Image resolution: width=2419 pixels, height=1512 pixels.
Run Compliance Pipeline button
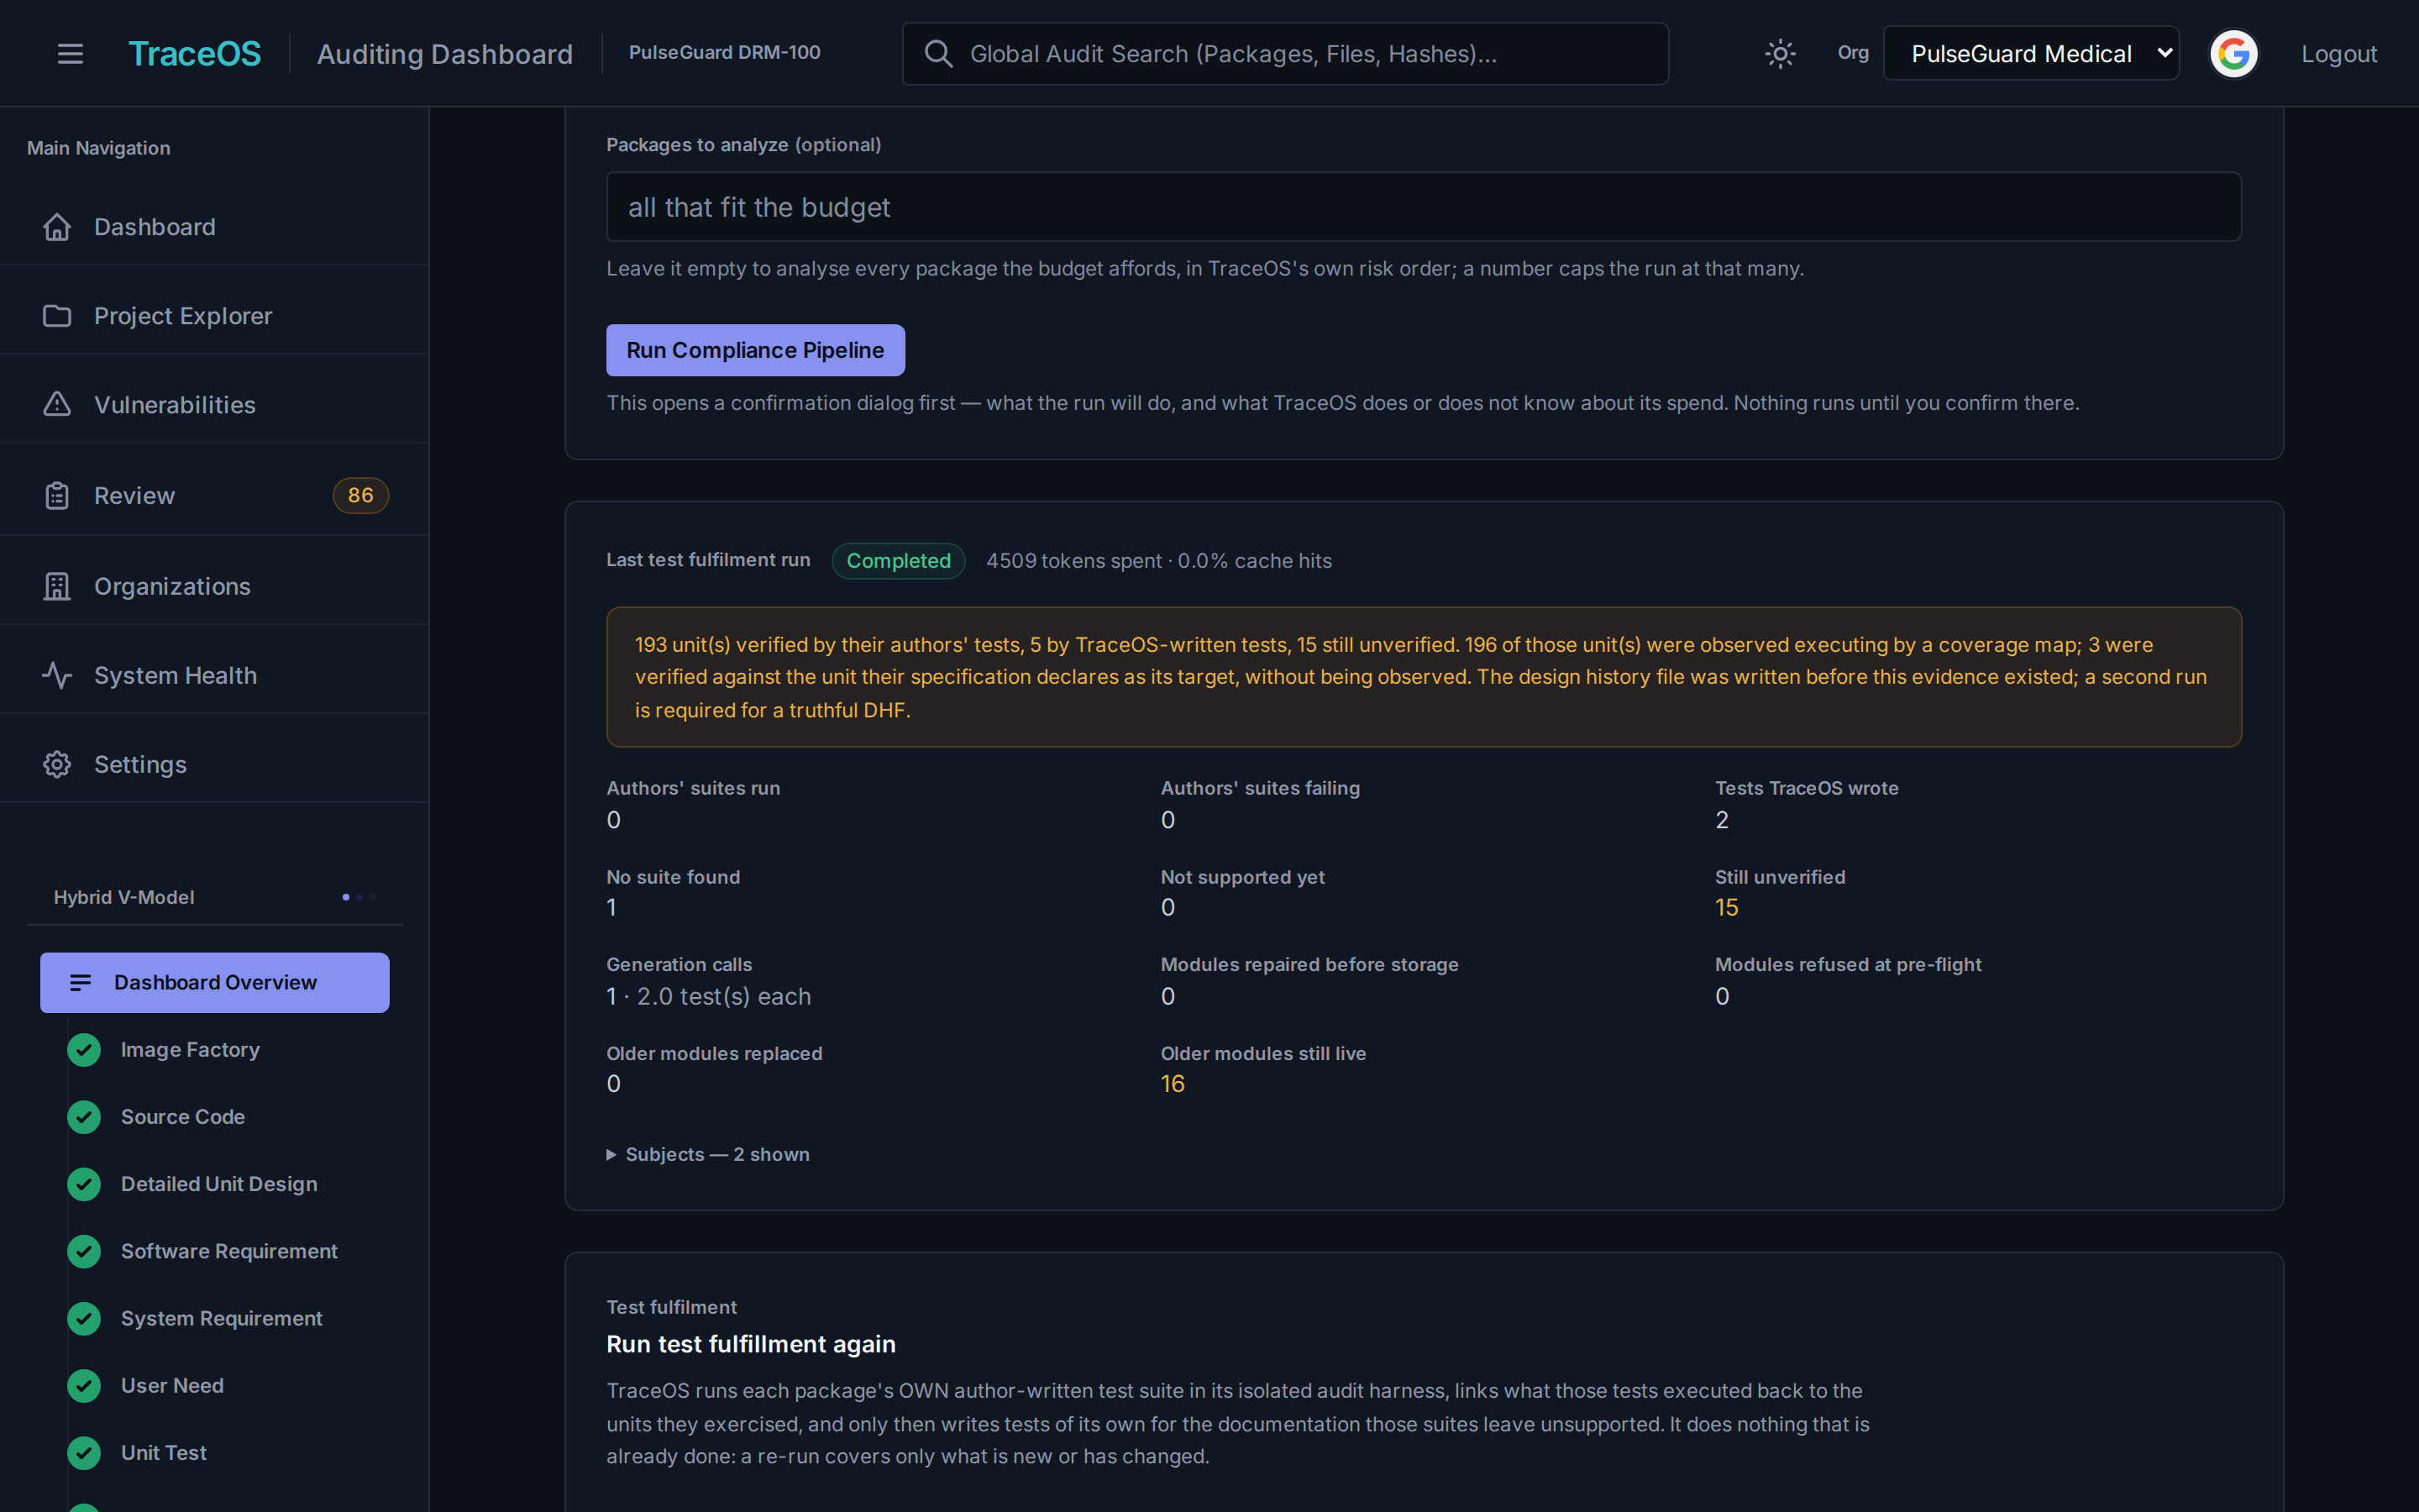(755, 350)
